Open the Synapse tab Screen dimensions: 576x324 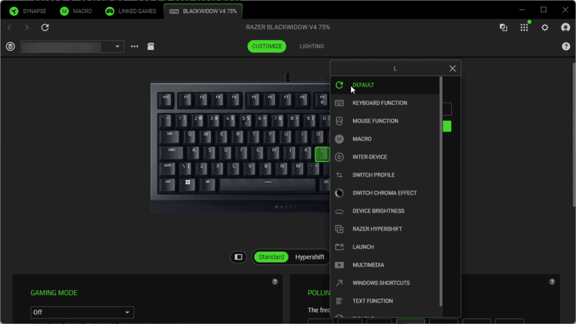coord(28,11)
